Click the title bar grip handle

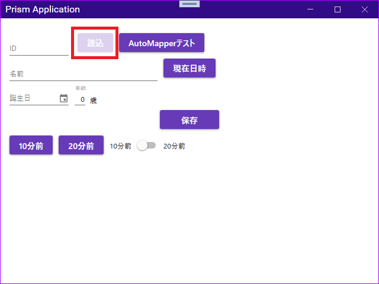(x=189, y=4)
